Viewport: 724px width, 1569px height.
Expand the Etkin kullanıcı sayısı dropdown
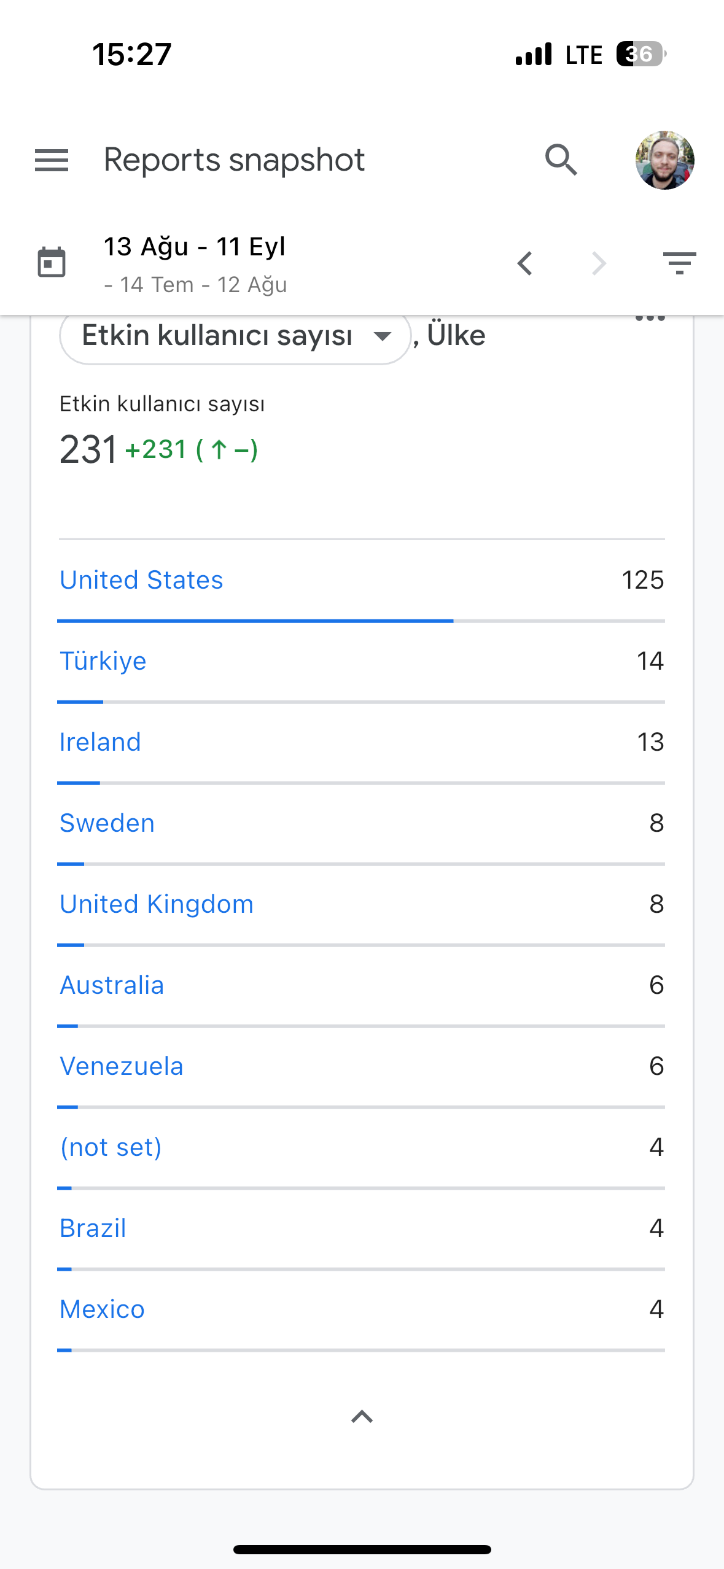pos(235,336)
